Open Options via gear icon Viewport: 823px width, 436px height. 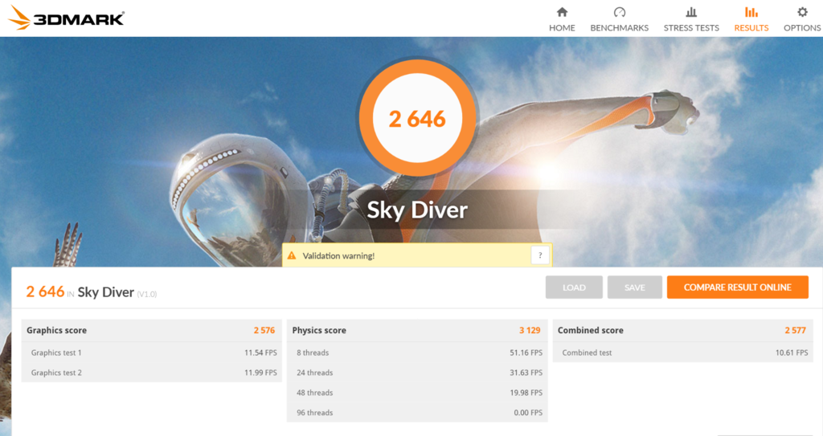tap(802, 11)
